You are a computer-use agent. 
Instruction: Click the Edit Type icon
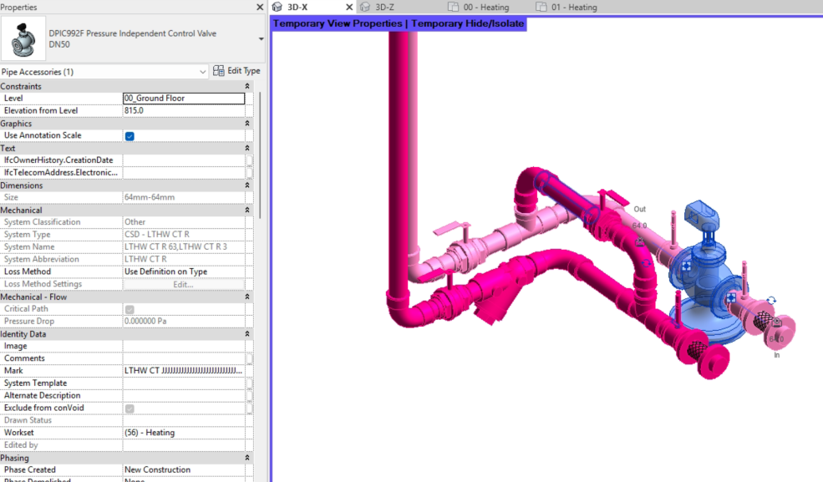(x=218, y=71)
